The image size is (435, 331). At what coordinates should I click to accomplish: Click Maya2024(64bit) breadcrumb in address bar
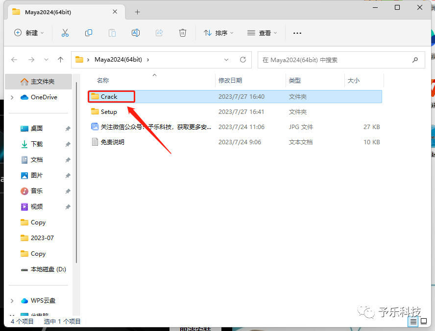click(x=118, y=60)
